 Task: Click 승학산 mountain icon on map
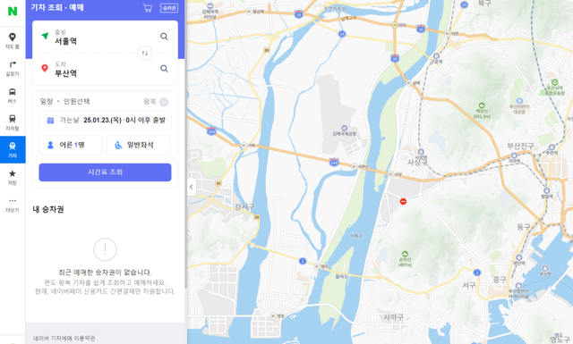[405, 254]
